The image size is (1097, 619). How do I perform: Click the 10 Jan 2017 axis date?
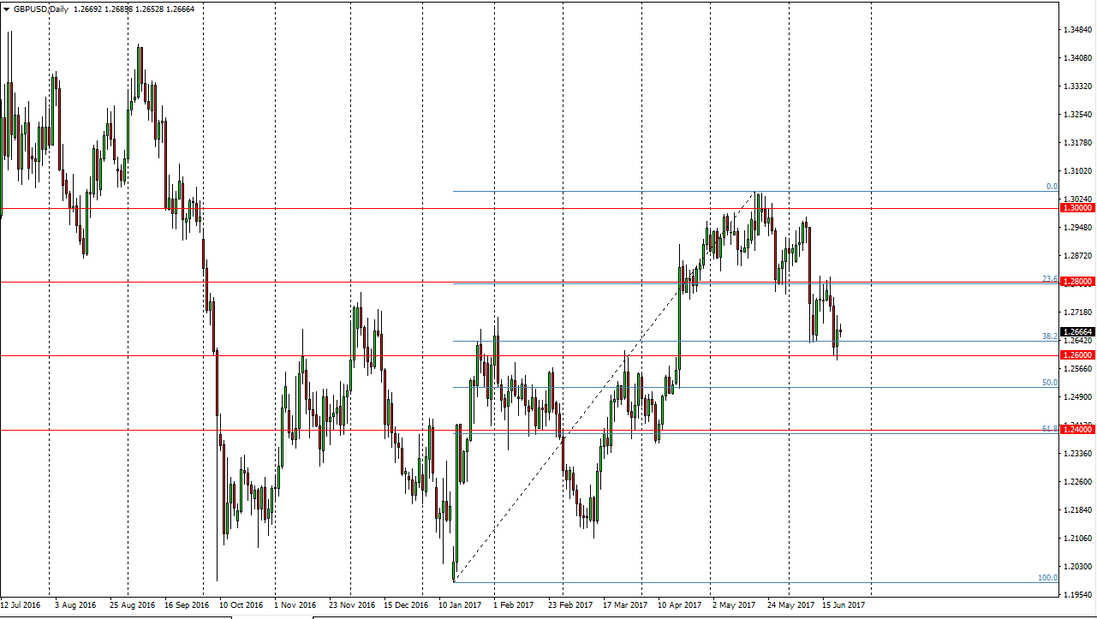(460, 604)
